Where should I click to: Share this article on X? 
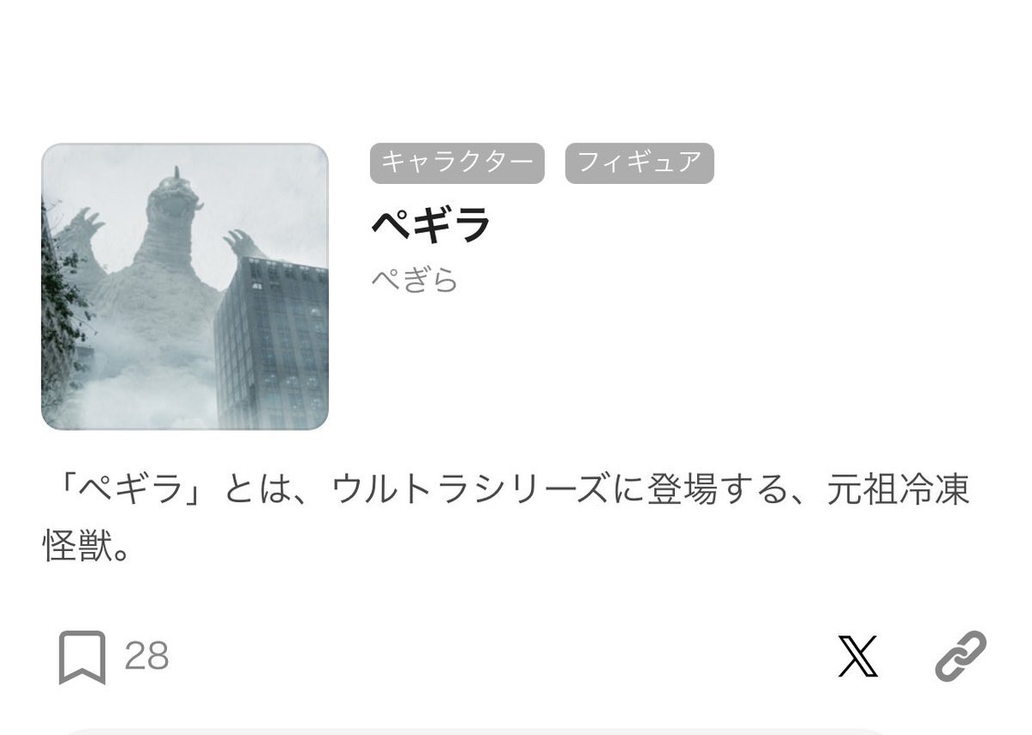857,656
